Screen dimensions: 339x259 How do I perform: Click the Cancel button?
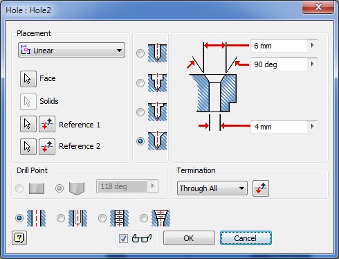click(x=246, y=238)
